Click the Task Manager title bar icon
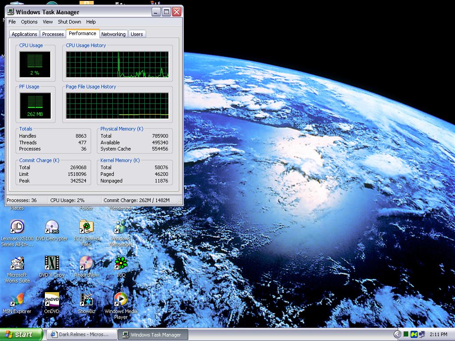Image resolution: width=455 pixels, height=341 pixels. [11, 12]
